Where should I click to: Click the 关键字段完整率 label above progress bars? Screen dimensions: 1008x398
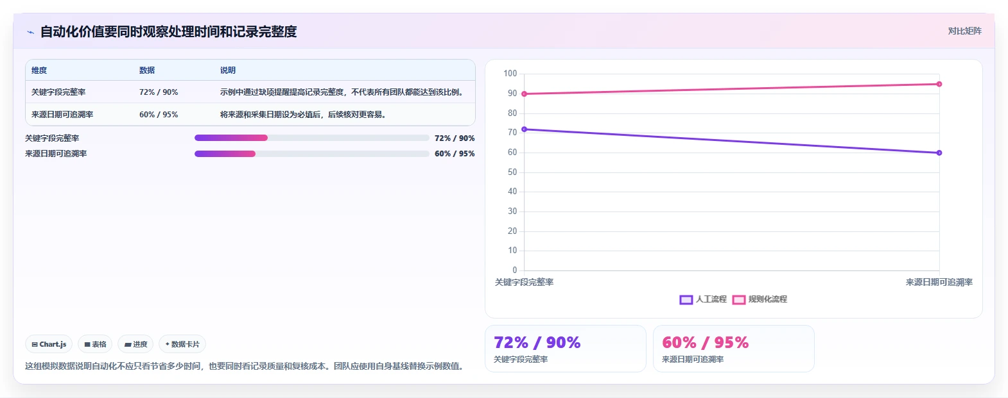click(52, 138)
